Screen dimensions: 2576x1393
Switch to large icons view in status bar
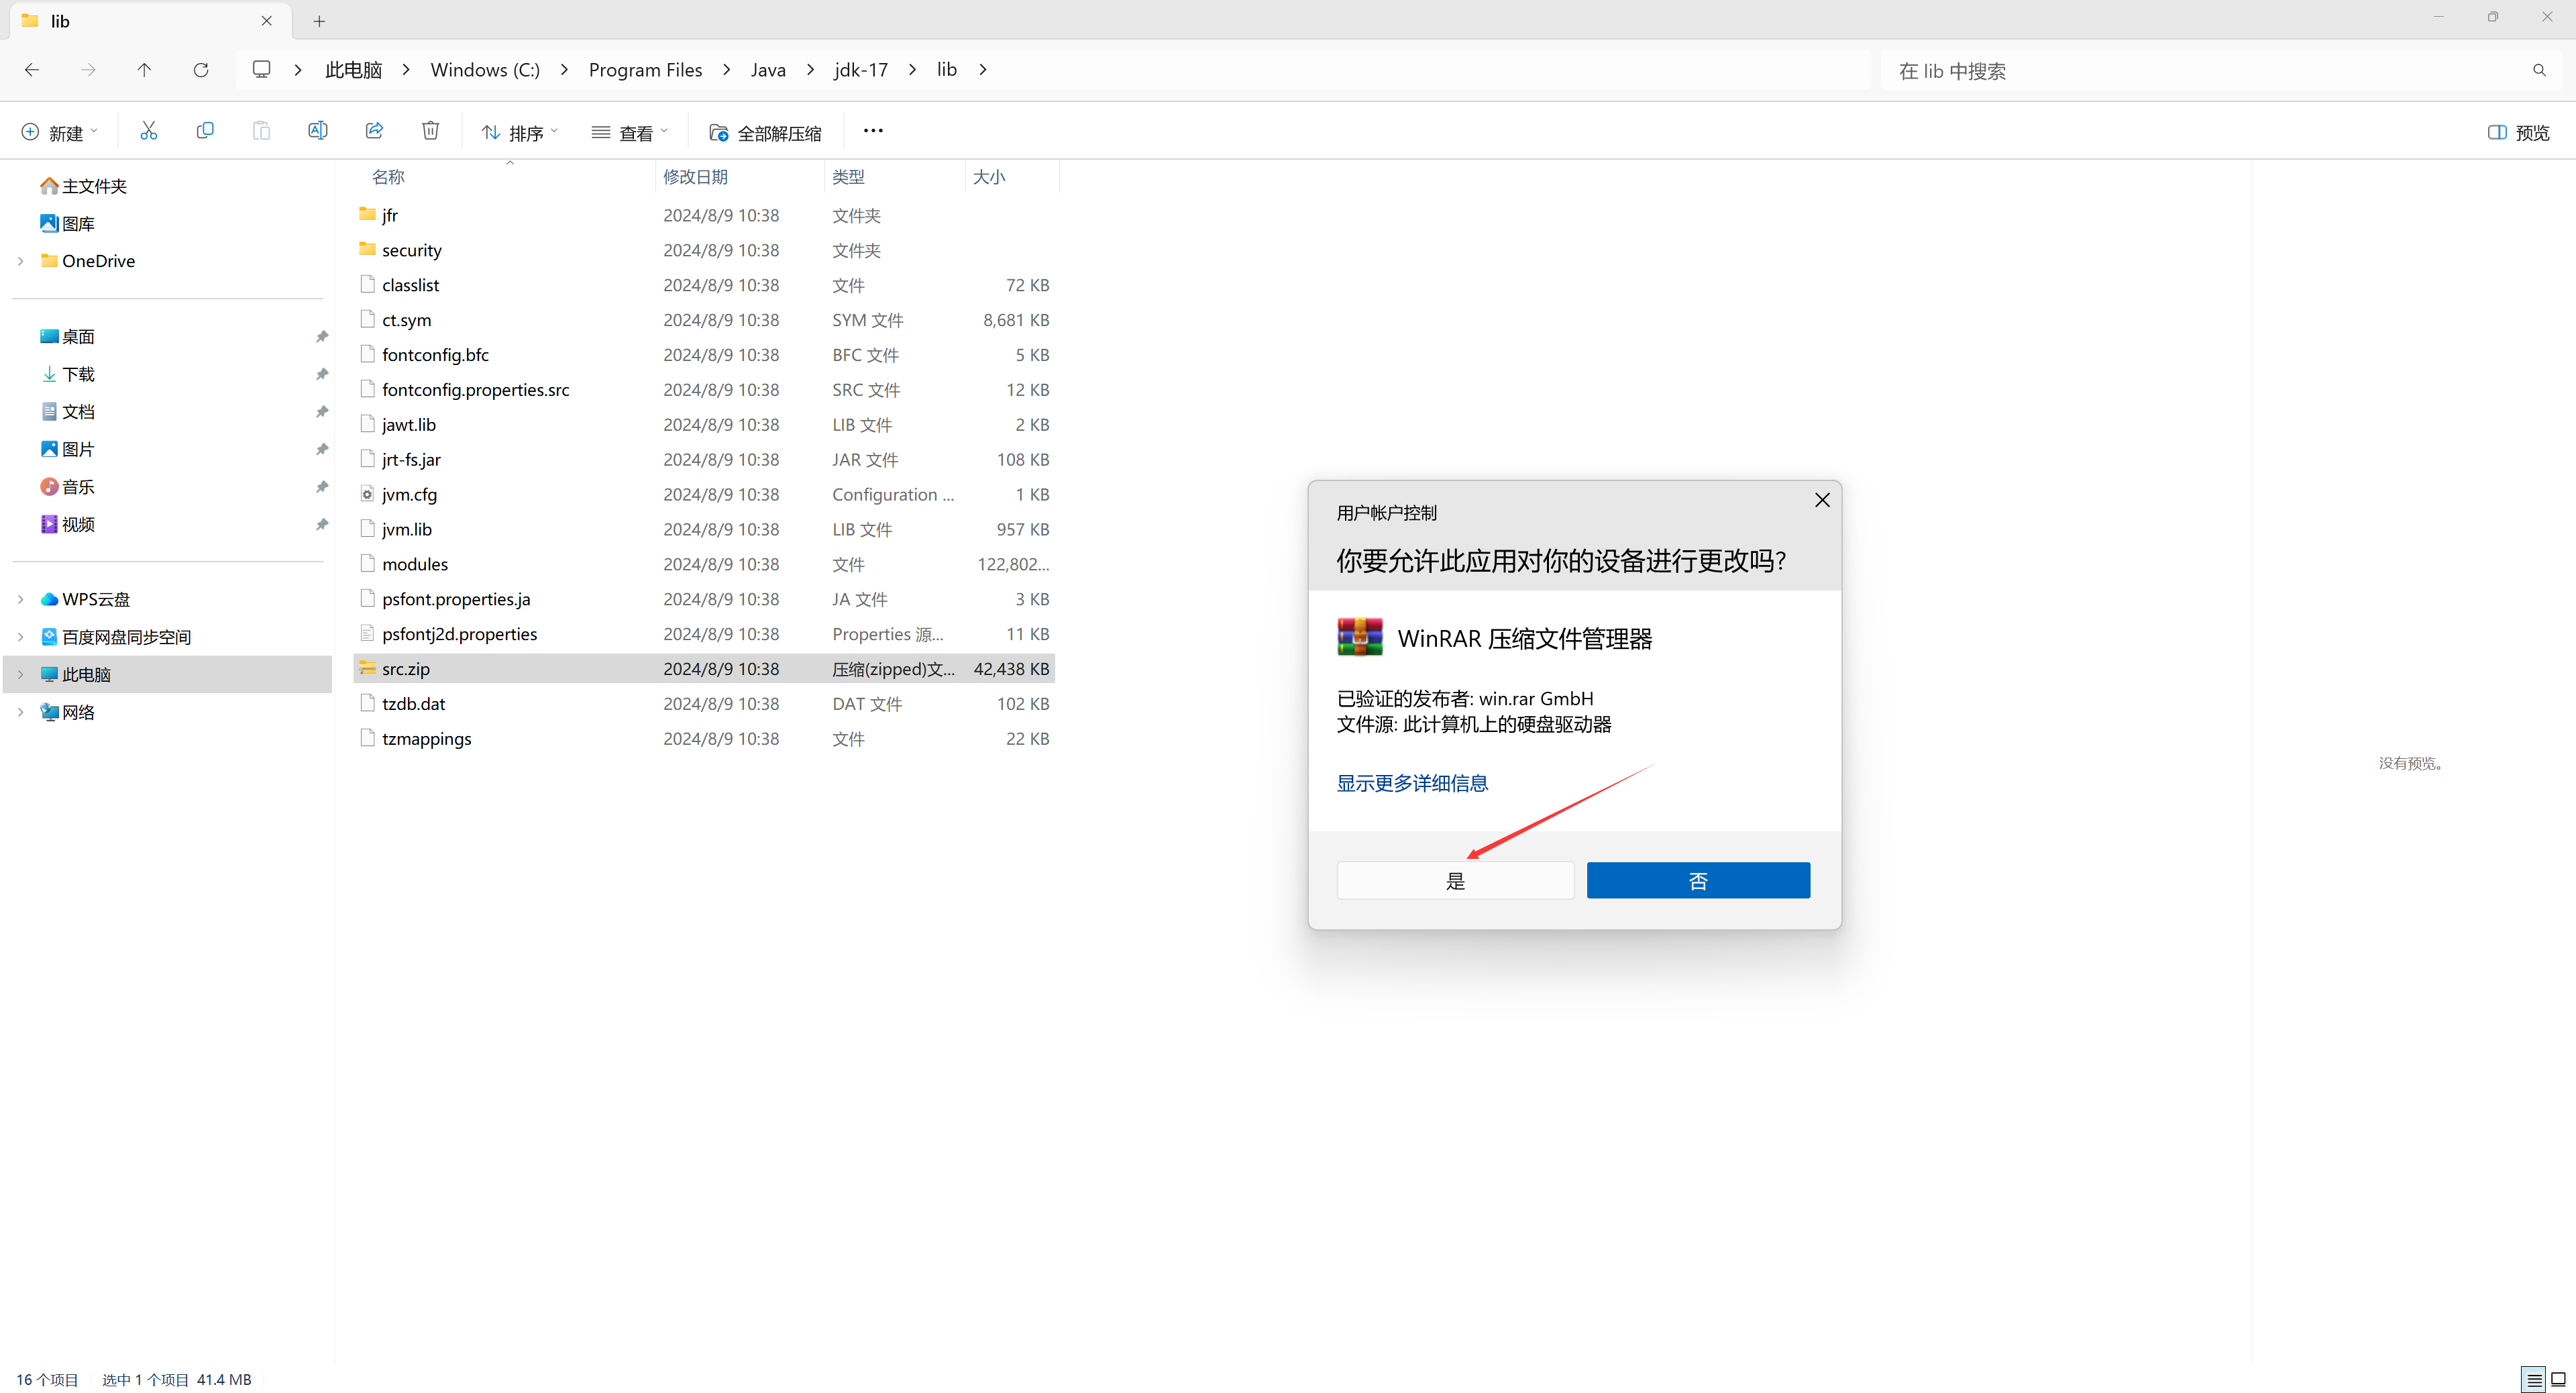tap(2558, 1380)
